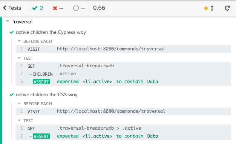Screen dimensions: 236x144
Task: Open test 'active children the Cypress way'
Action: click(x=51, y=32)
